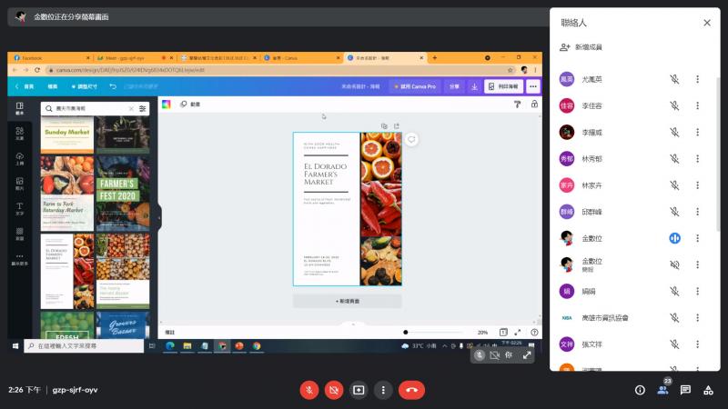Image resolution: width=728 pixels, height=409 pixels.
Task: Open more options for 李佳容
Action: tap(697, 105)
